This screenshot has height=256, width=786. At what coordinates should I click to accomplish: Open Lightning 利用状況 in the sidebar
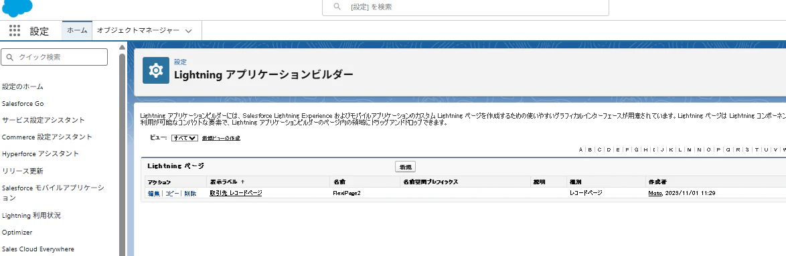click(x=31, y=215)
